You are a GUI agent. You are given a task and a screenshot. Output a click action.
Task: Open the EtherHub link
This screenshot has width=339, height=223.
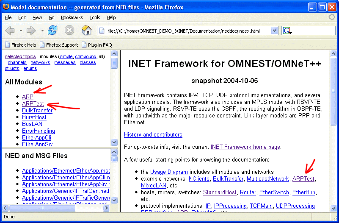[x=304, y=192]
